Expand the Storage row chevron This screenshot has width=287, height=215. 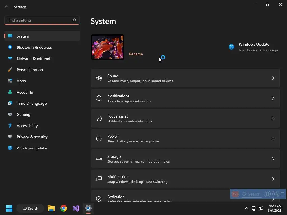(x=273, y=159)
